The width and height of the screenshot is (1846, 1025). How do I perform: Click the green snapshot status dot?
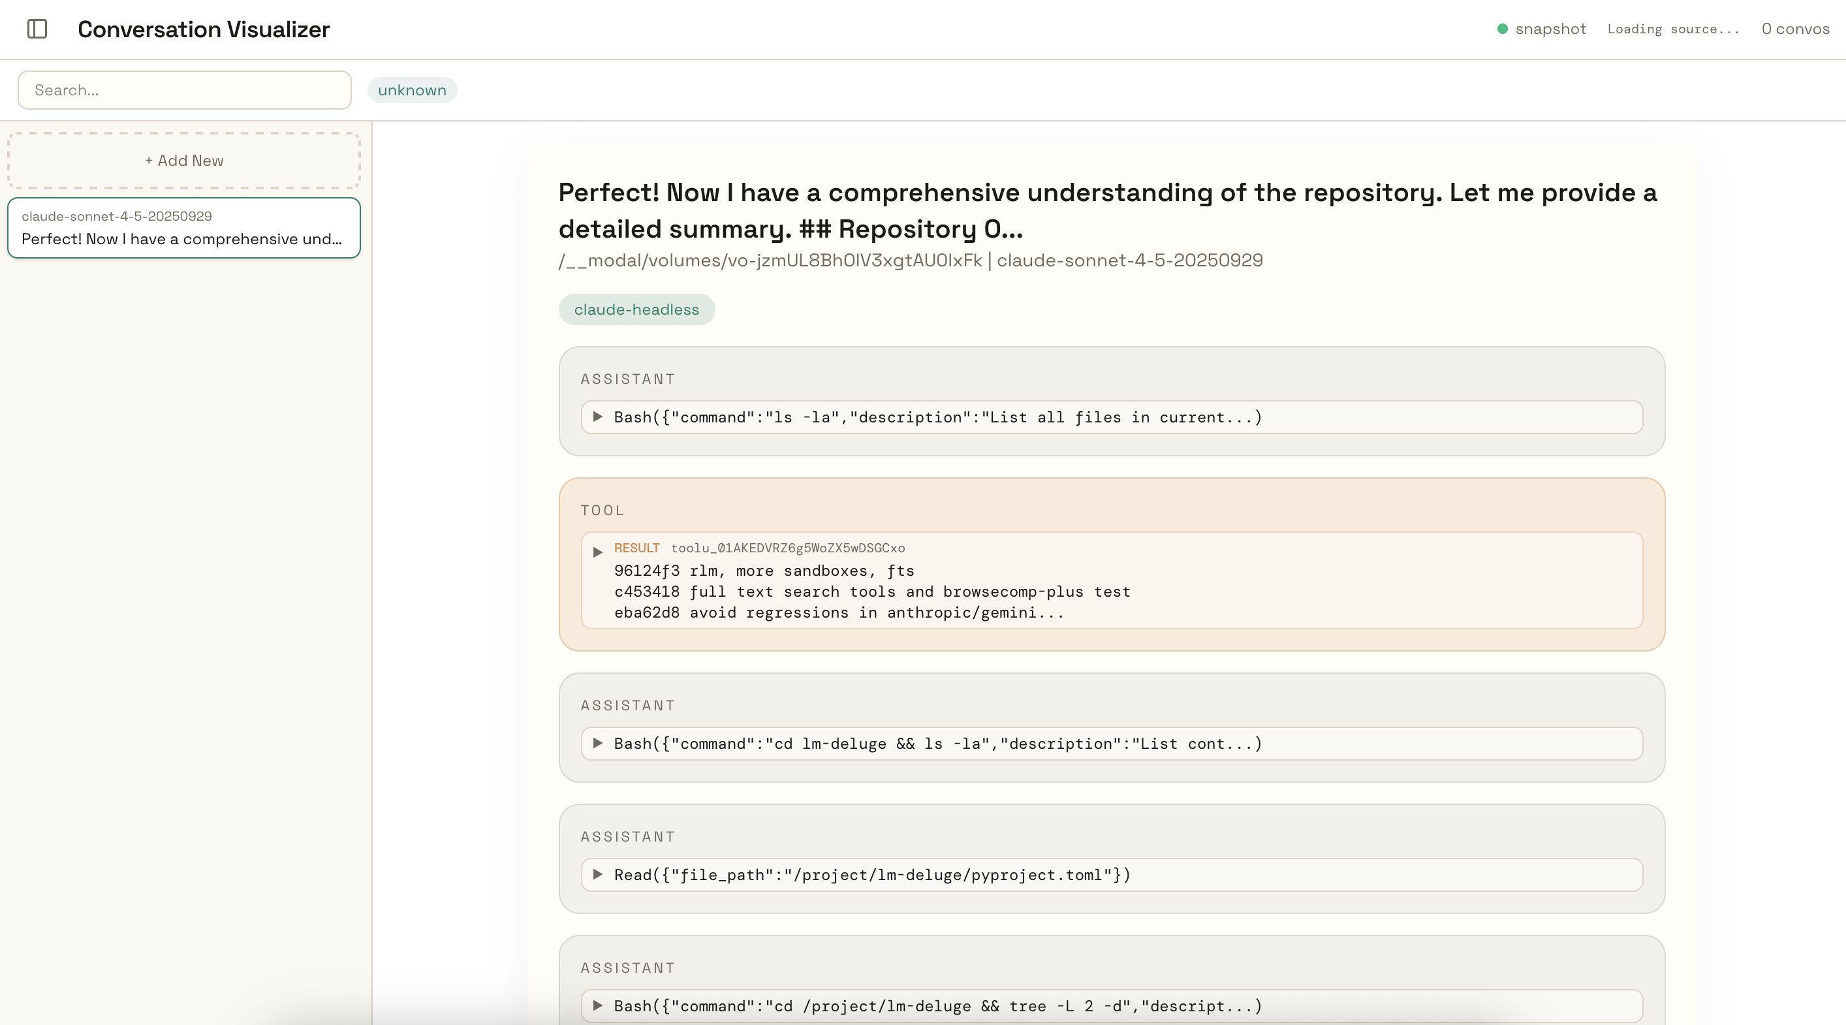(x=1502, y=29)
